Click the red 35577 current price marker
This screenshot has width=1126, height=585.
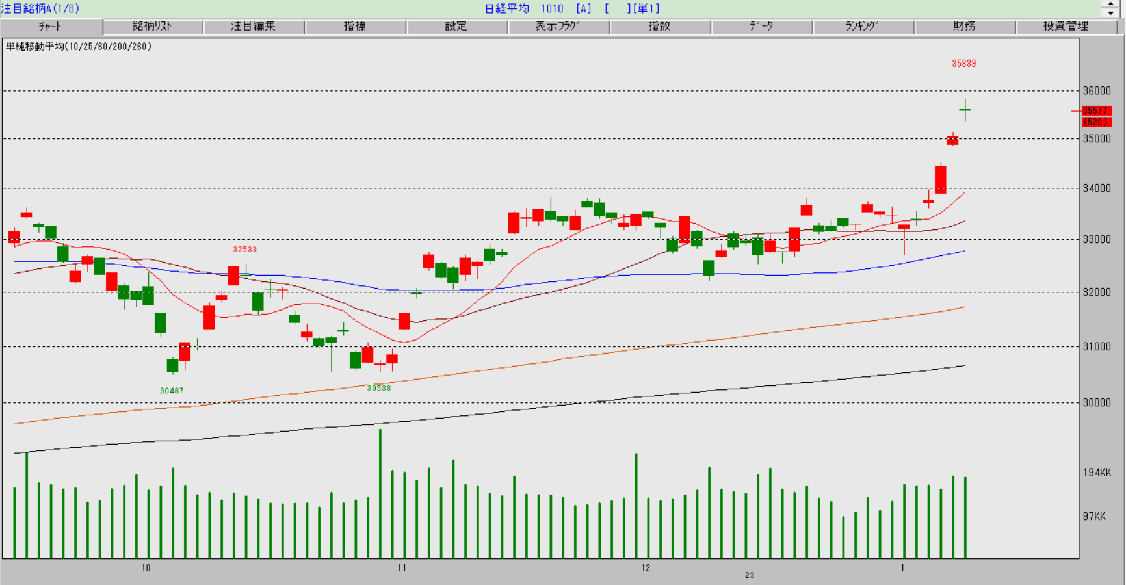[1097, 111]
